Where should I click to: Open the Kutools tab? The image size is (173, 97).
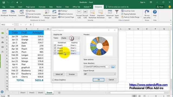(x=87, y=7)
